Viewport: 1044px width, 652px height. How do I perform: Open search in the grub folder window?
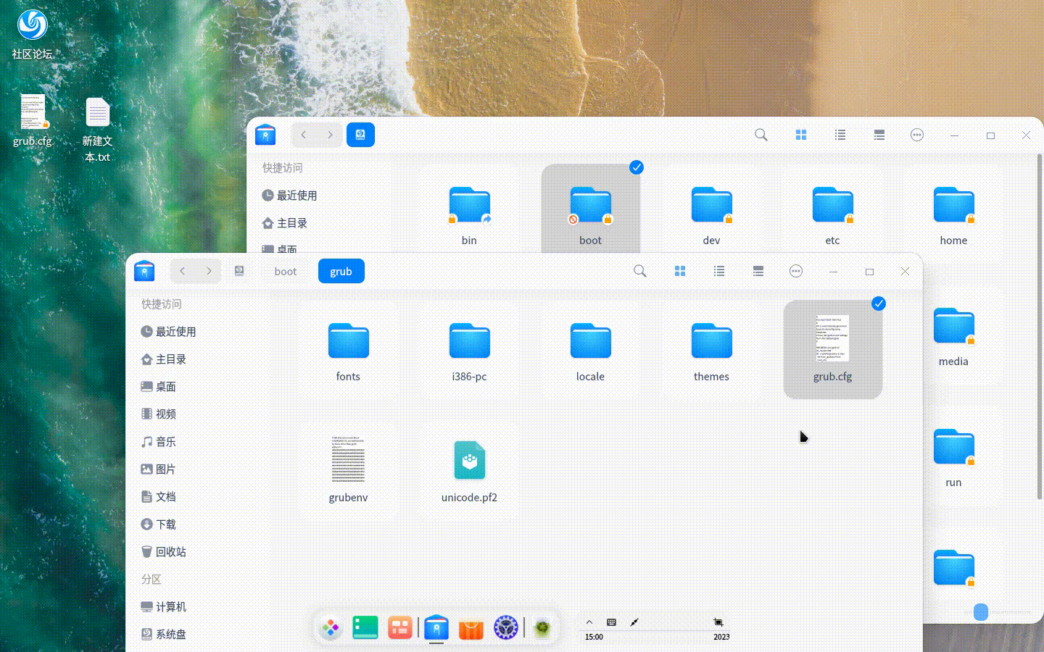(640, 270)
